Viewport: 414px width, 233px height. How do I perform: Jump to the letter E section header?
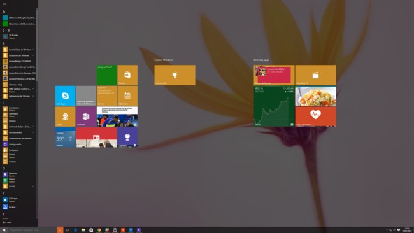pyautogui.click(x=3, y=193)
